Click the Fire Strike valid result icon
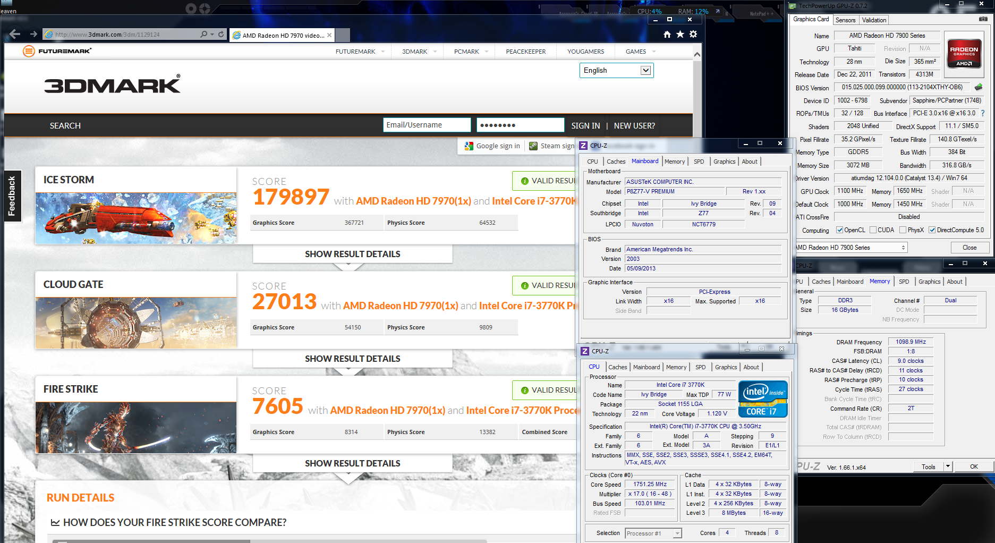995x543 pixels. pyautogui.click(x=525, y=391)
